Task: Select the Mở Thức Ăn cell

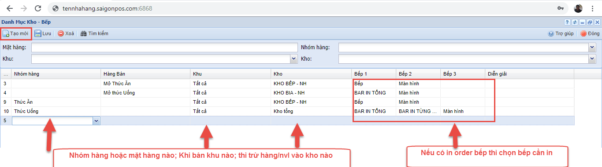Action: [x=145, y=83]
